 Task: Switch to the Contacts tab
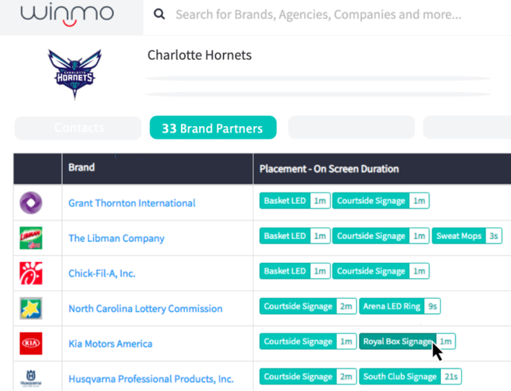click(x=79, y=128)
